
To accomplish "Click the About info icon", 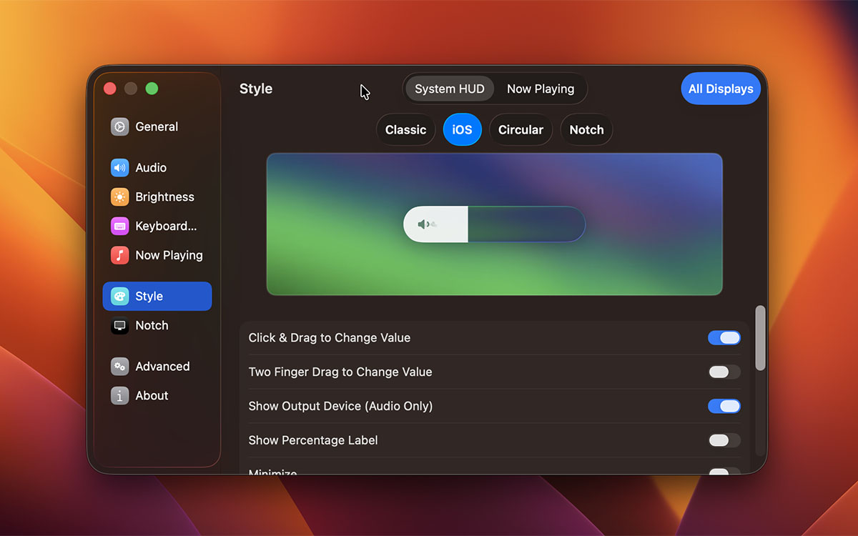I will pos(119,396).
